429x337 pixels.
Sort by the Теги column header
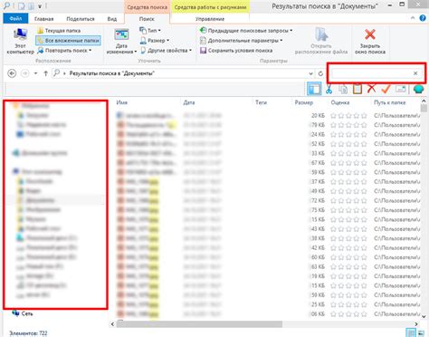click(261, 102)
